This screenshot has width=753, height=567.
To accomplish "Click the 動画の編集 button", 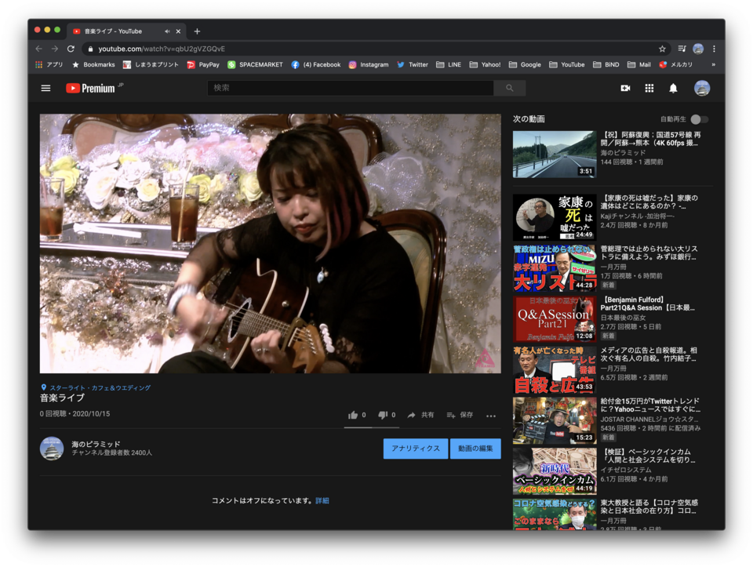I will [x=475, y=449].
